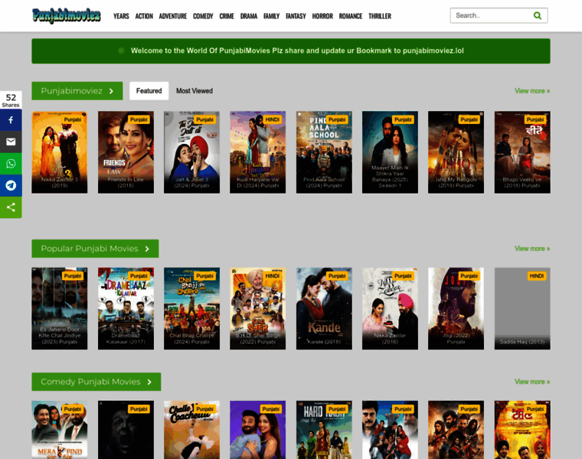Open the FANTASY genre menu

pyautogui.click(x=296, y=16)
